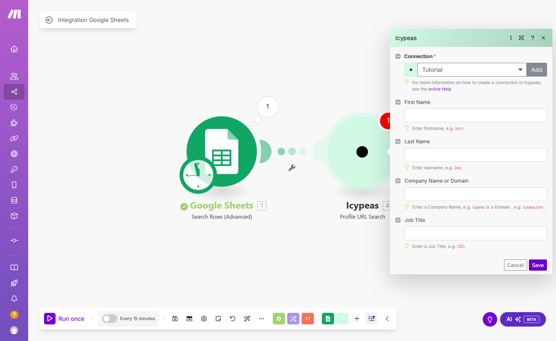Open the Tutorial connection dropdown
Image resolution: width=556 pixels, height=341 pixels.
[x=472, y=70]
